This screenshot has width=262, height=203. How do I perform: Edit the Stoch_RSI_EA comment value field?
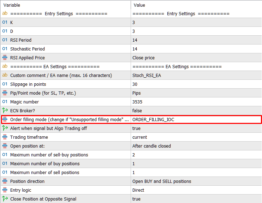(x=196, y=75)
